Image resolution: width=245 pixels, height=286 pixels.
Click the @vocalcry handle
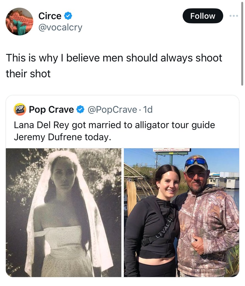click(x=60, y=27)
